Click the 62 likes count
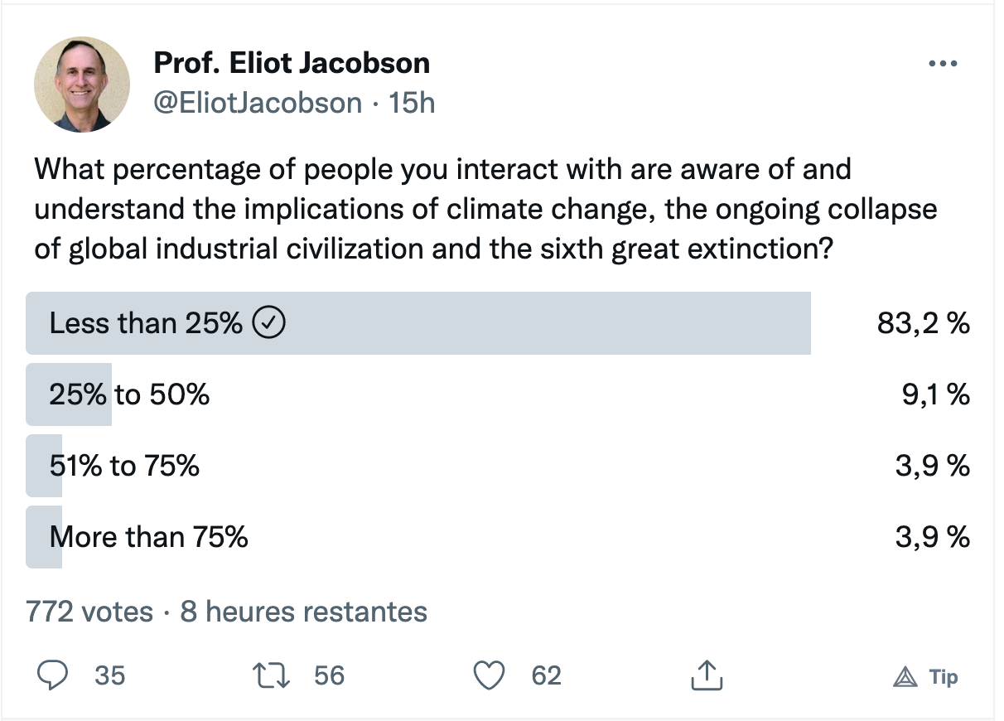 [x=546, y=676]
